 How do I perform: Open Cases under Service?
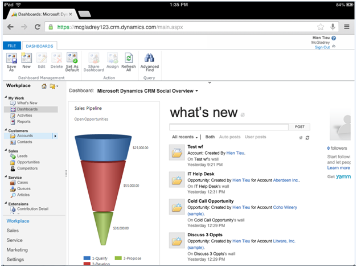pyautogui.click(x=23, y=182)
